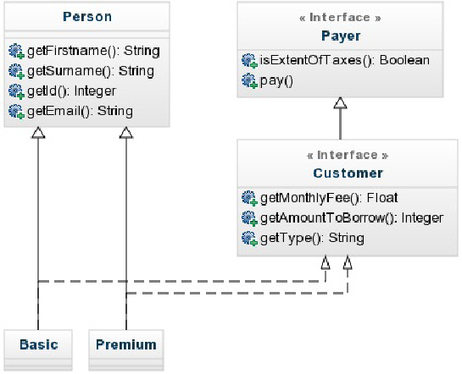
Task: Select the Person class title
Action: [x=87, y=17]
